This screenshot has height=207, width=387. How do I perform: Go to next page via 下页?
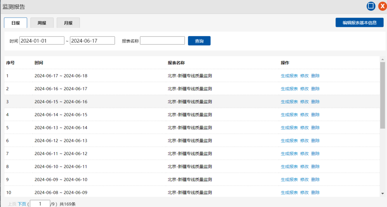tap(22, 204)
